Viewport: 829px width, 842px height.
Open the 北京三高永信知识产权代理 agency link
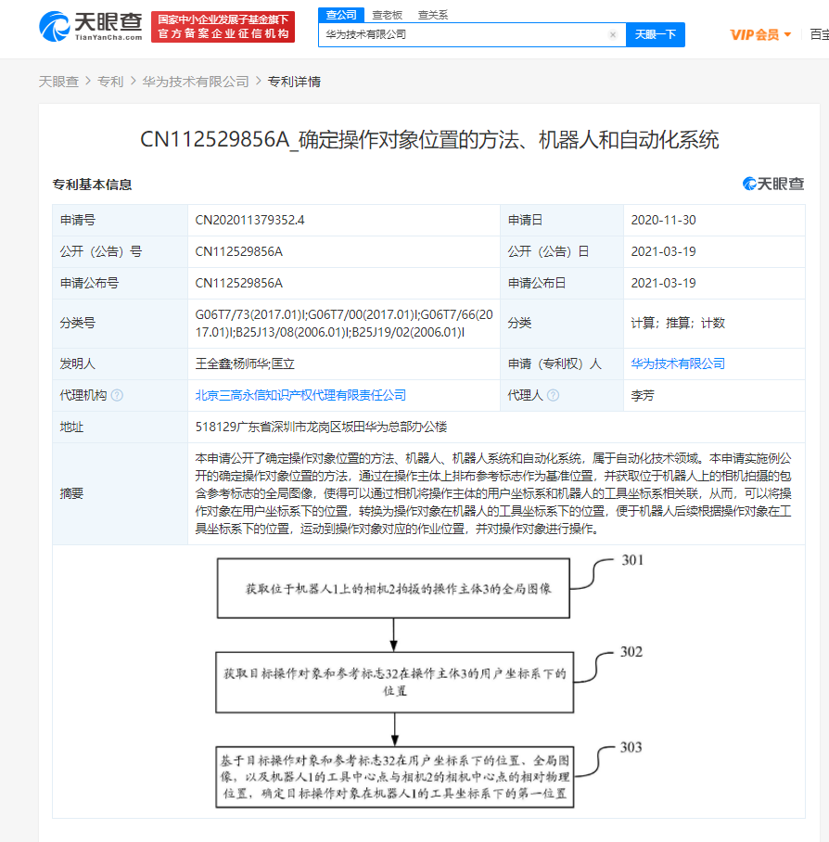coord(300,395)
